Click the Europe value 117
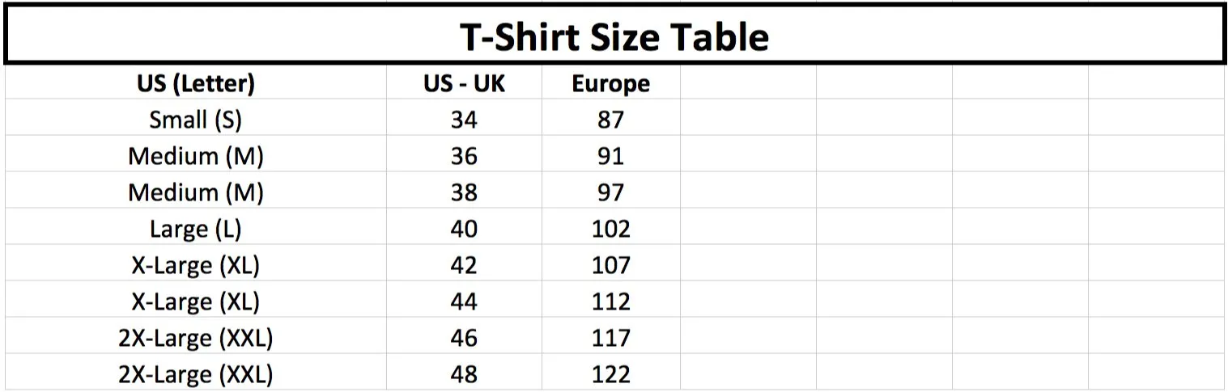This screenshot has height=392, width=1228. [x=610, y=337]
